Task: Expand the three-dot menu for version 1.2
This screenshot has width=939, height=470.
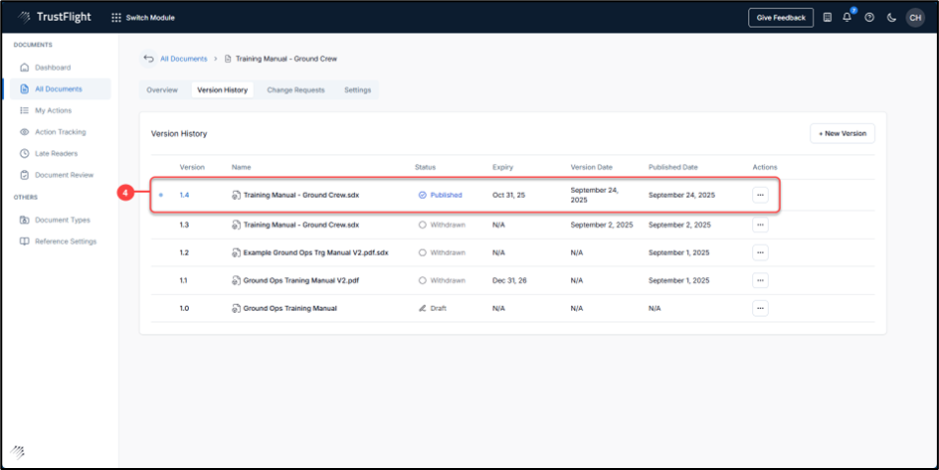Action: tap(760, 253)
